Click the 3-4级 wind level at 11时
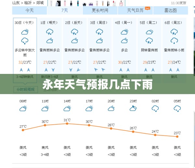Image resolution: width=195 pixels, height=168 pixels. [45, 155]
